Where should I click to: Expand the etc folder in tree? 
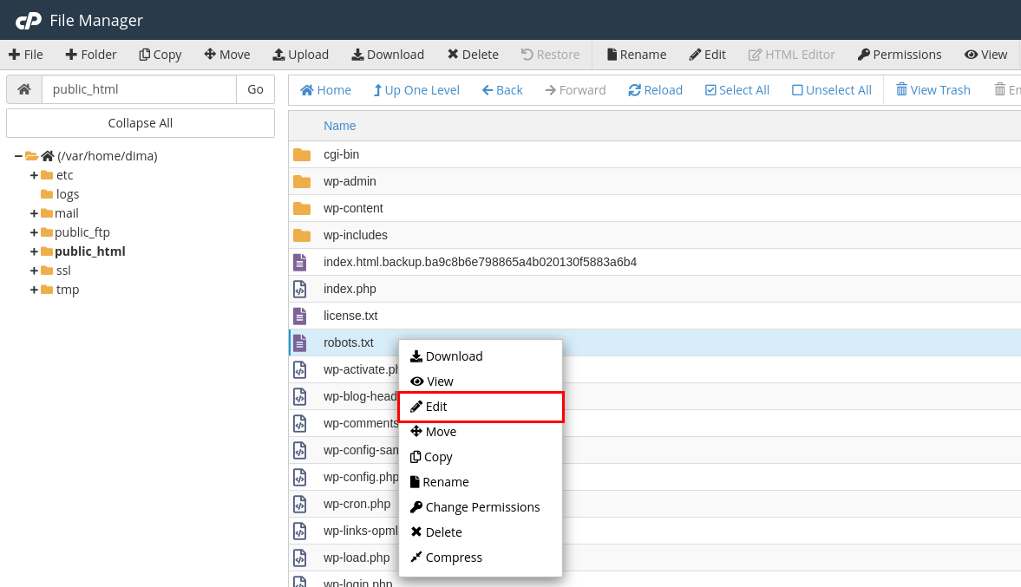(x=34, y=175)
